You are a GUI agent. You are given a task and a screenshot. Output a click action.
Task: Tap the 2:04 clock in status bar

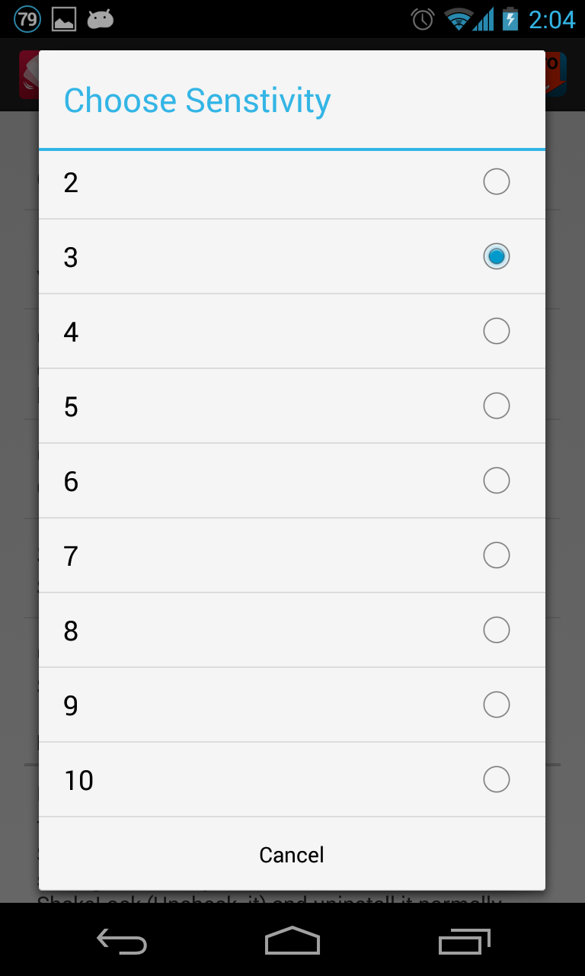551,19
